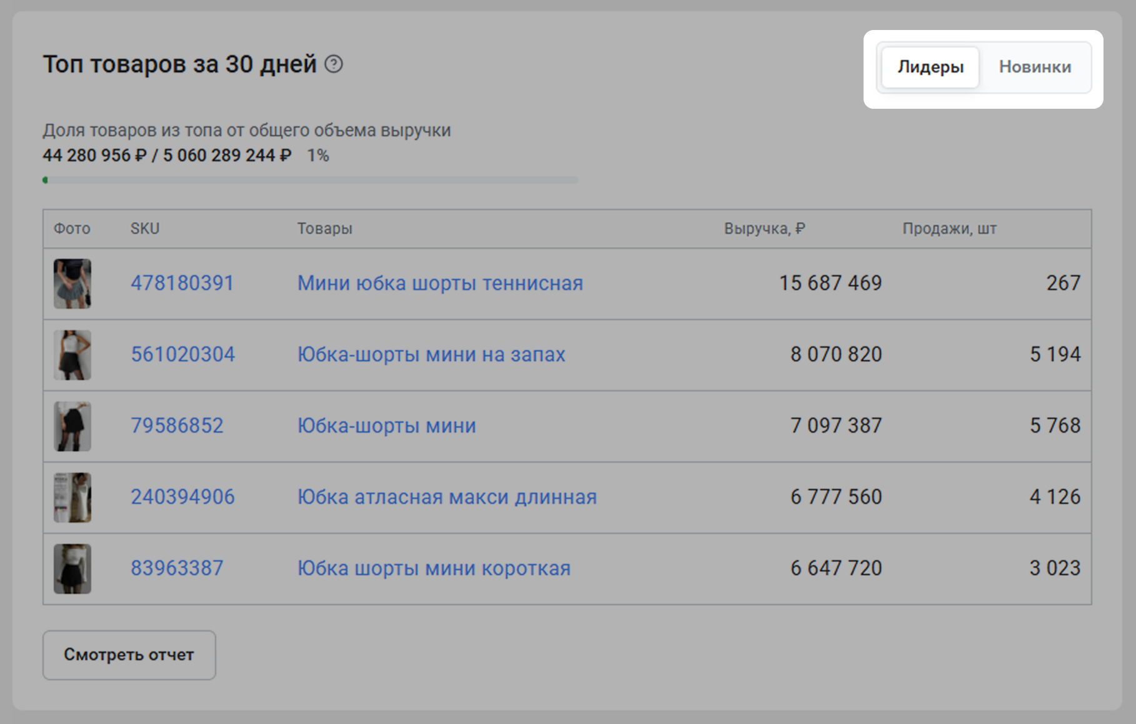This screenshot has height=724, width=1136.
Task: Open product Юбка шорты мини короткая
Action: pyautogui.click(x=434, y=568)
